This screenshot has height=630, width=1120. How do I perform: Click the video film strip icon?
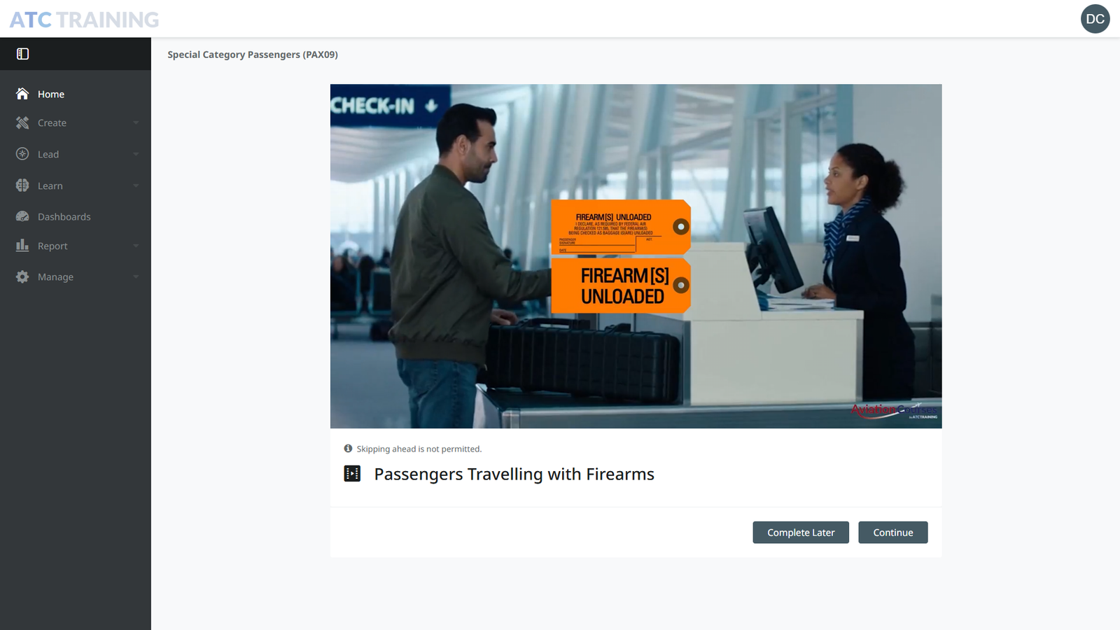click(352, 474)
